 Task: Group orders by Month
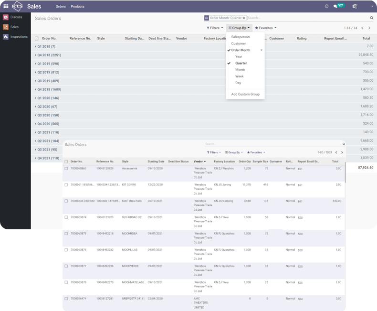coord(240,70)
